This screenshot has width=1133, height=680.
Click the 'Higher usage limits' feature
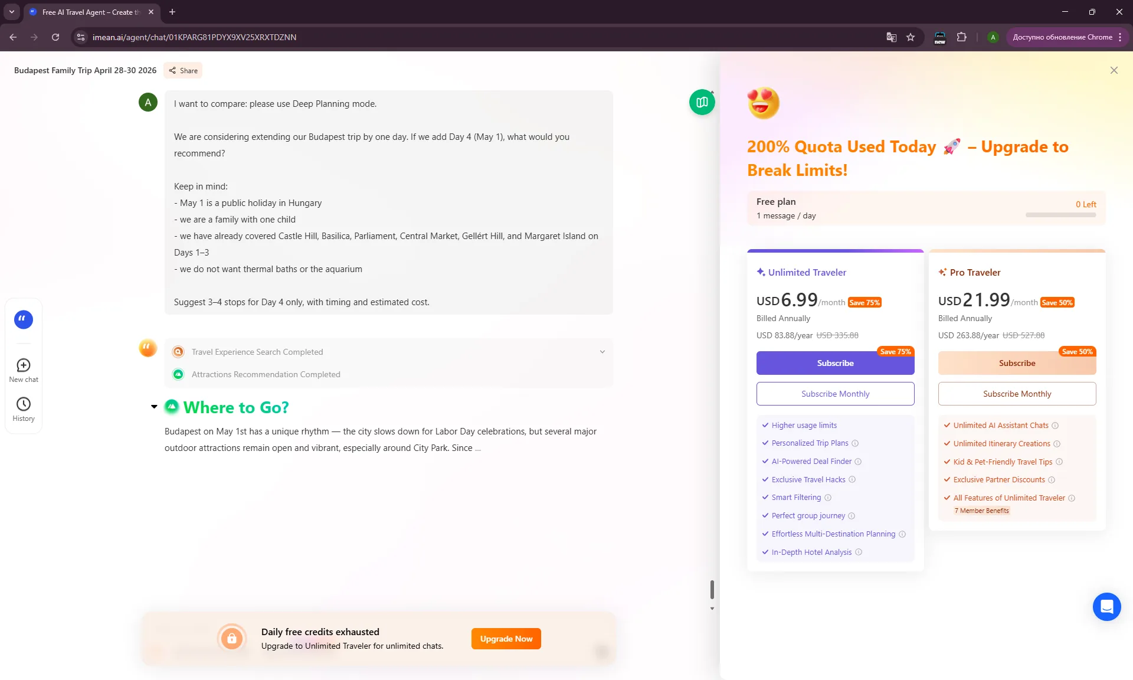[804, 425]
